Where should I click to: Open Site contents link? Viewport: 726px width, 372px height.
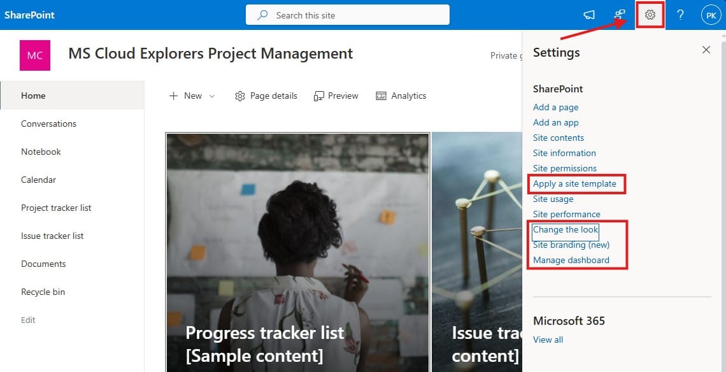[x=559, y=138]
